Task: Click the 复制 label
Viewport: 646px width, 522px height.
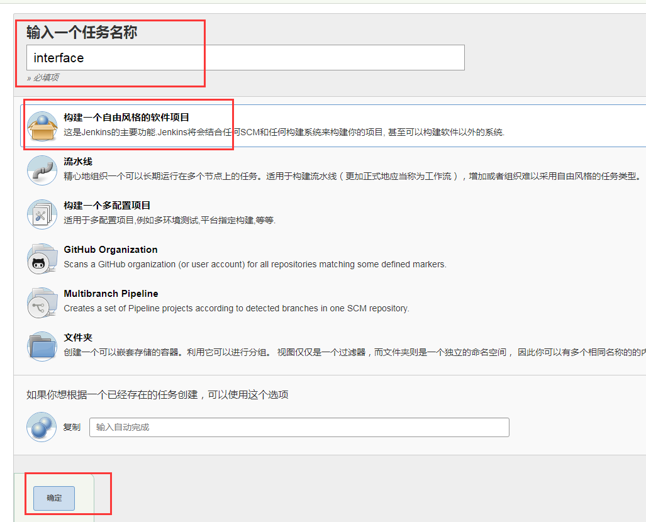Action: [72, 427]
